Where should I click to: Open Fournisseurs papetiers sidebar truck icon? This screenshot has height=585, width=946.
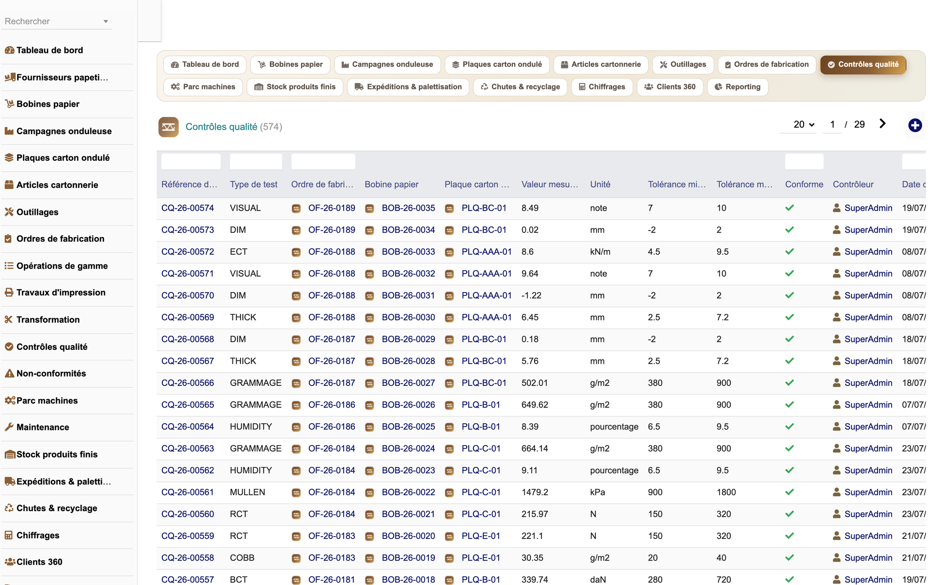tap(9, 77)
